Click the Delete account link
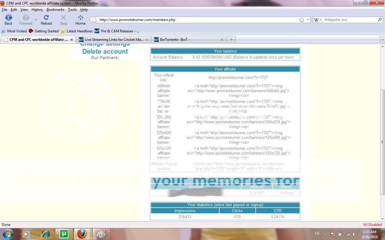Image resolution: width=385 pixels, height=240 pixels. point(105,51)
